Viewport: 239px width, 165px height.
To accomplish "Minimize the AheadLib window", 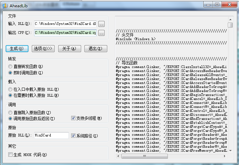I will 208,4.
